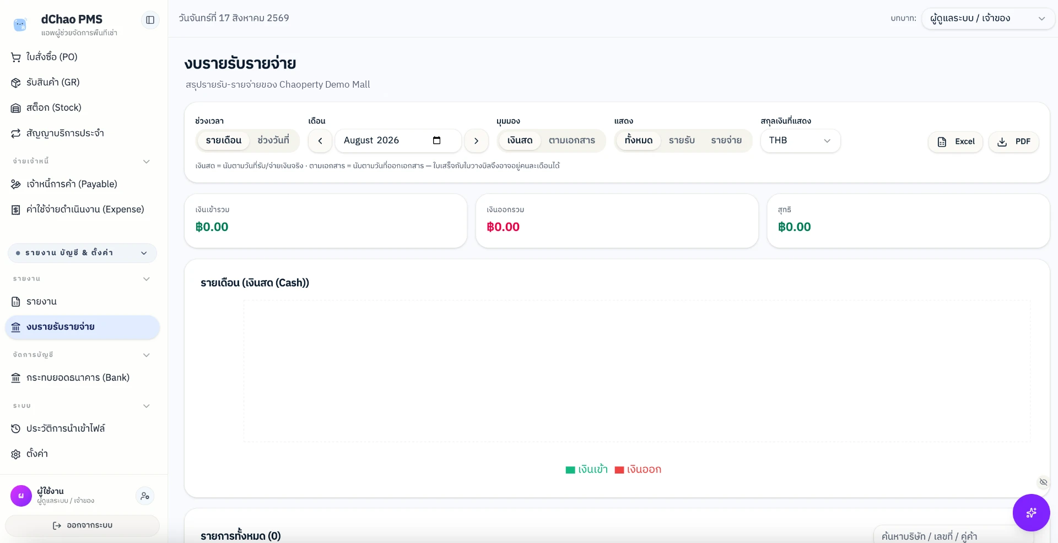Open รับสินค้า (GR) in sidebar
Screen dimensions: 1058x543
pos(83,82)
